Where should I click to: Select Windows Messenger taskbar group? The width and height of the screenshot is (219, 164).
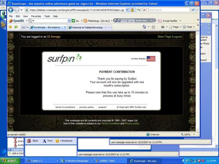coord(77,161)
